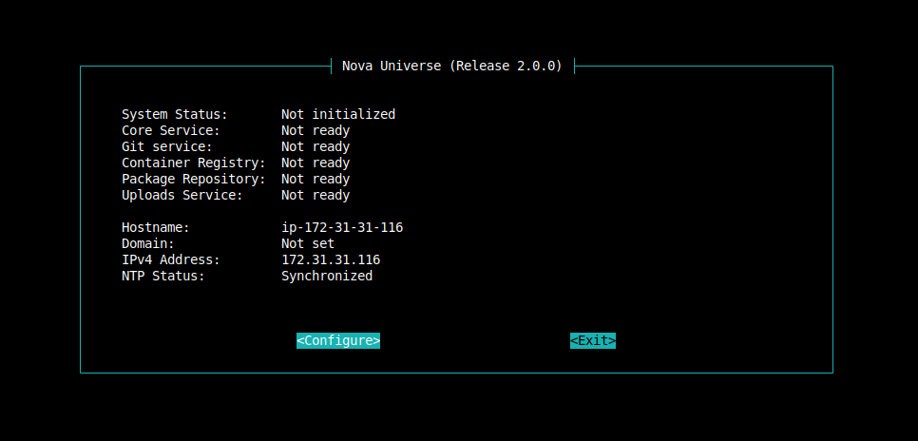Click the Domain label
Image resolution: width=918 pixels, height=441 pixels.
[x=148, y=243]
